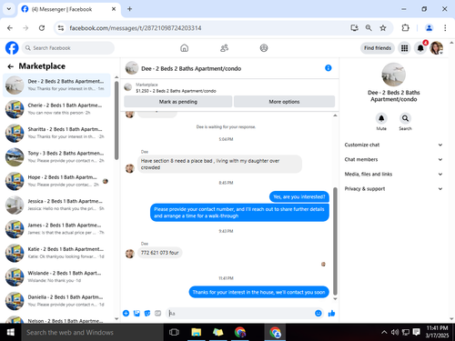Expand Privacy & support section

point(393,188)
